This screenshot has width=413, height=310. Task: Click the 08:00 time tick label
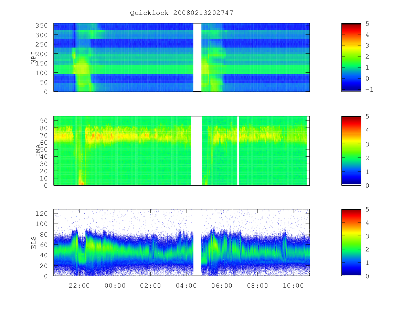257,286
